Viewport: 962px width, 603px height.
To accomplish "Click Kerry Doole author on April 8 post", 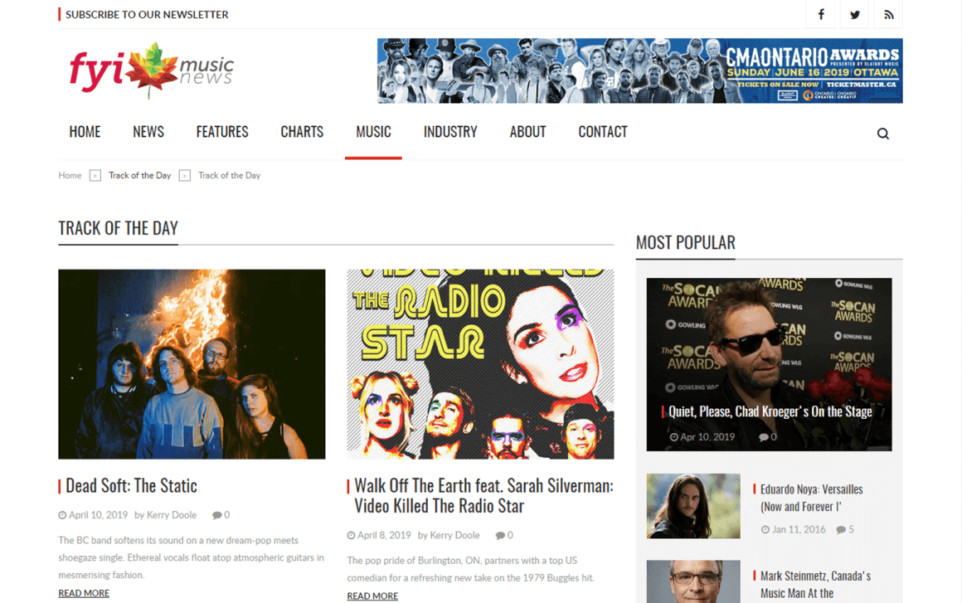I will [x=454, y=536].
